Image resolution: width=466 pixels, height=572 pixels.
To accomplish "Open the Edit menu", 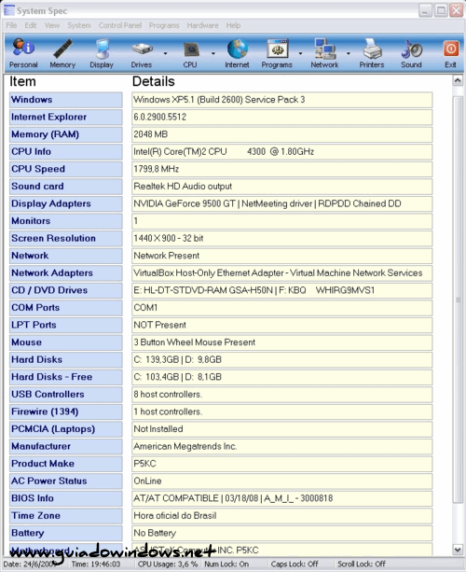I will coord(31,25).
